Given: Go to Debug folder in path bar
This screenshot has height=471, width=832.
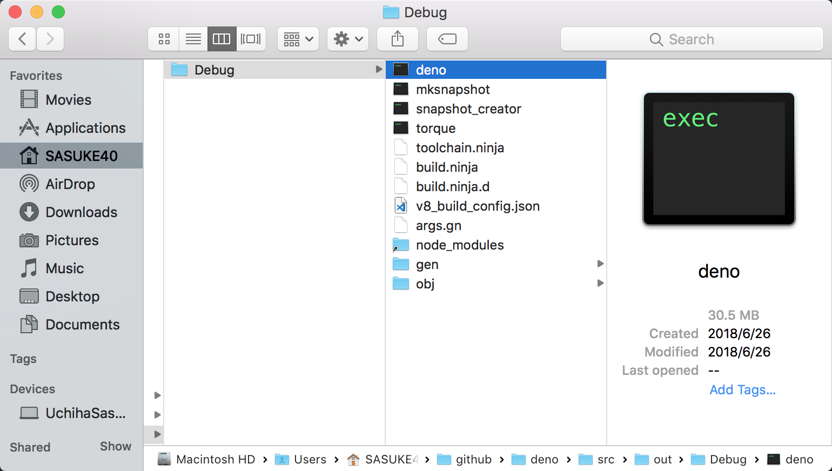Looking at the screenshot, I should coord(719,459).
